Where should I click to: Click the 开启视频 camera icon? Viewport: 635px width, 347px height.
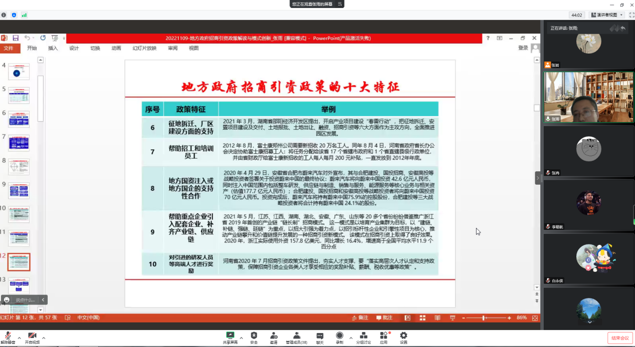point(32,335)
